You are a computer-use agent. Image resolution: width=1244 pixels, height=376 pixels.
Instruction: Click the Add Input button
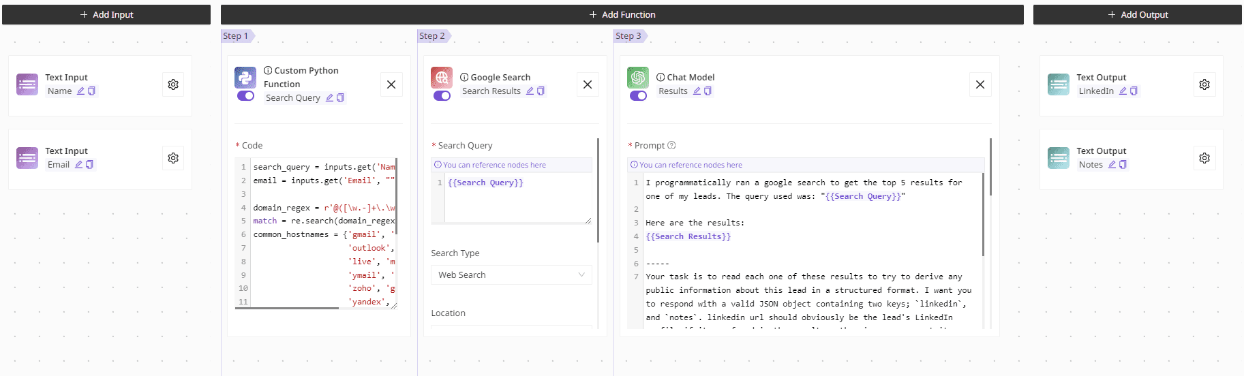click(x=106, y=14)
